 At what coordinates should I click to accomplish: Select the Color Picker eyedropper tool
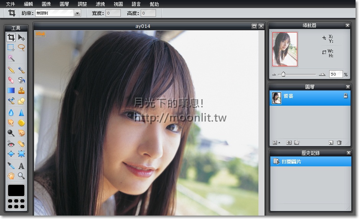coord(11,166)
